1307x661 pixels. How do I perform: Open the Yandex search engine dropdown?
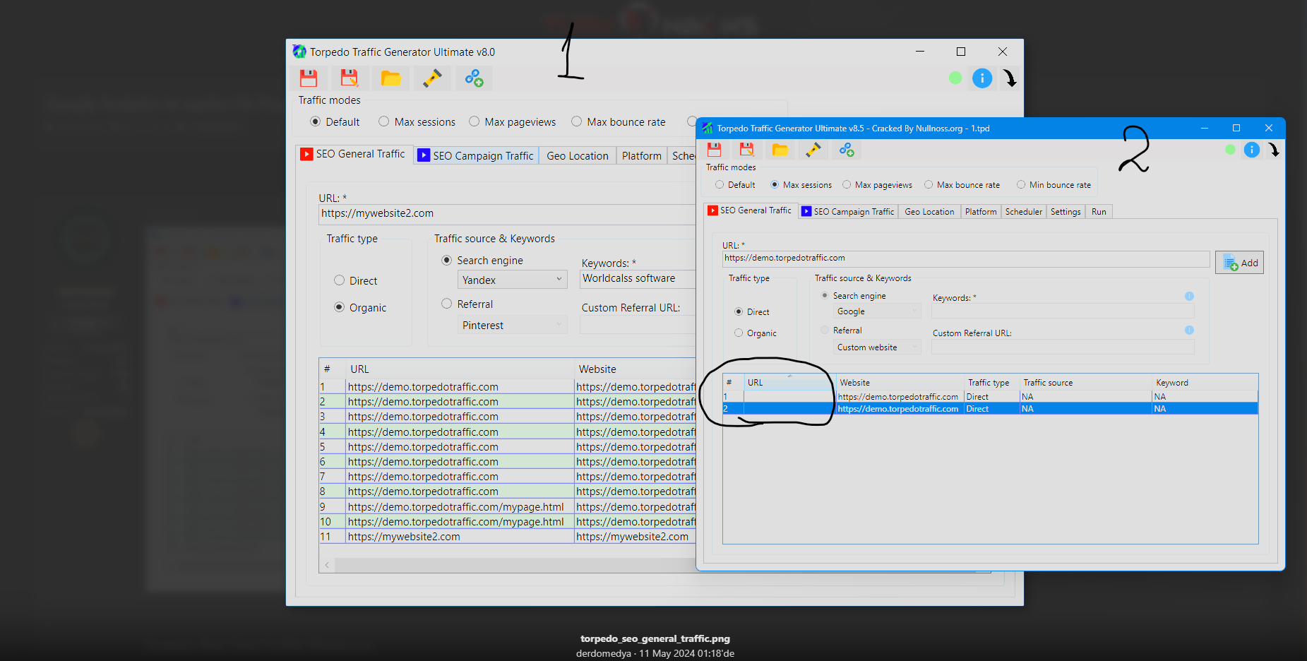tap(513, 280)
